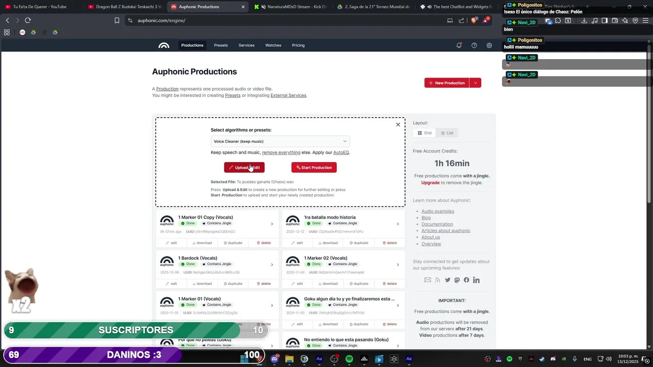The width and height of the screenshot is (653, 367).
Task: Click the Upload & Edit button
Action: click(244, 167)
